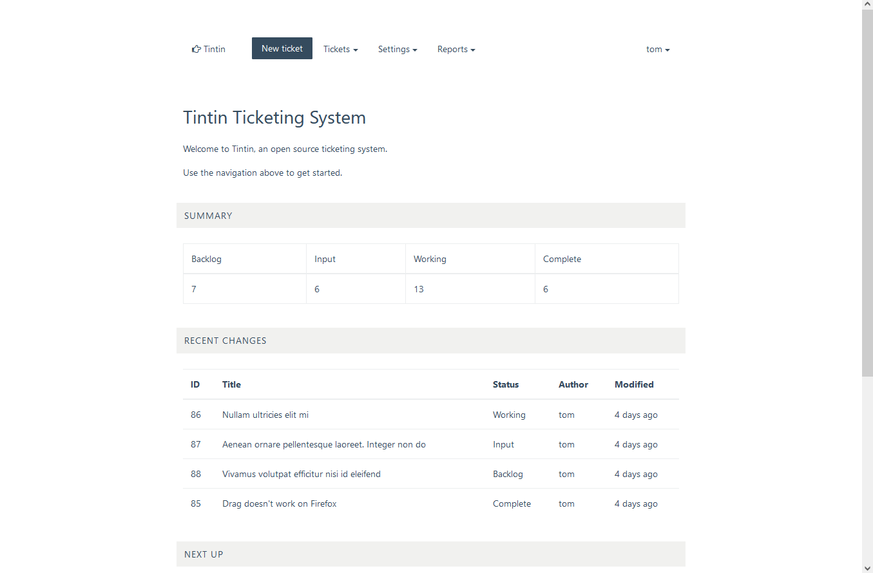This screenshot has height=573, width=873.
Task: Open ticket ID 85 link
Action: [196, 504]
